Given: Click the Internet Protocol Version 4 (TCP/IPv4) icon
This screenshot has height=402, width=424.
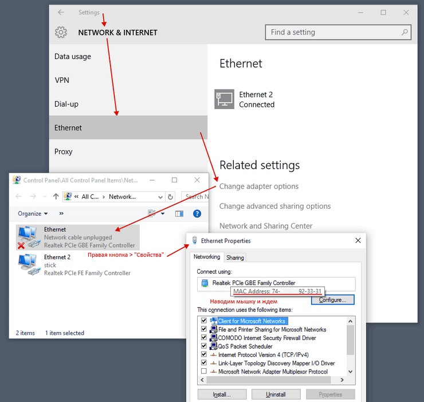Looking at the screenshot, I should click(214, 354).
